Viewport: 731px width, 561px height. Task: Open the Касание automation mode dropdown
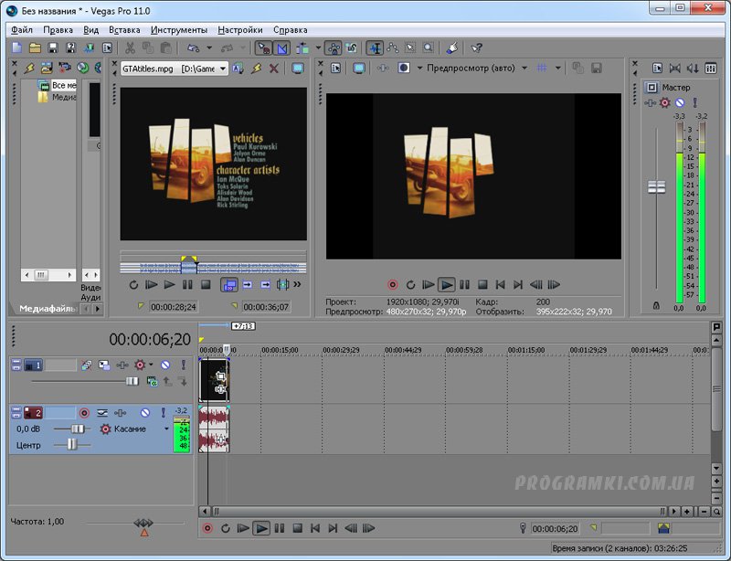pos(166,429)
